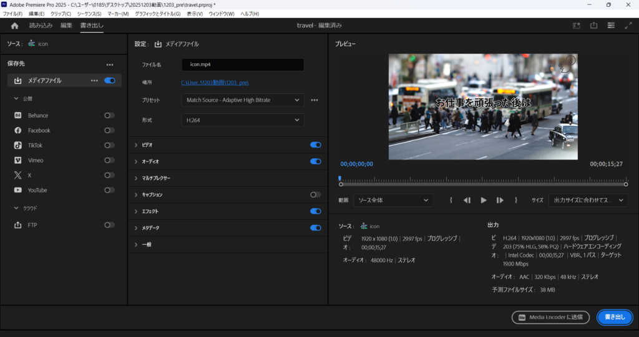The height and width of the screenshot is (337, 639).
Task: Click the Play button under the preview
Action: pos(484,200)
